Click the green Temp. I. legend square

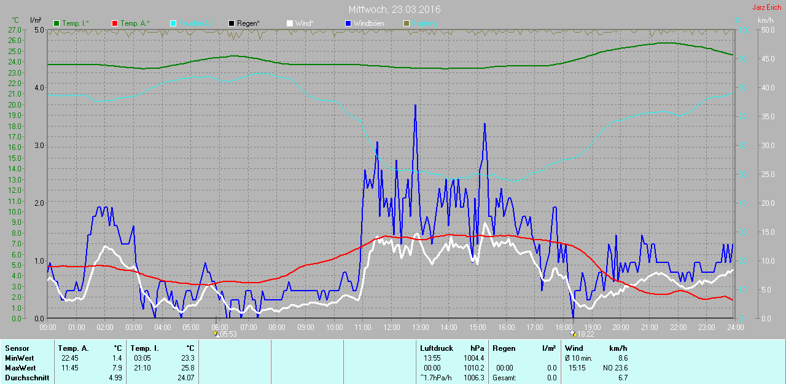[57, 23]
